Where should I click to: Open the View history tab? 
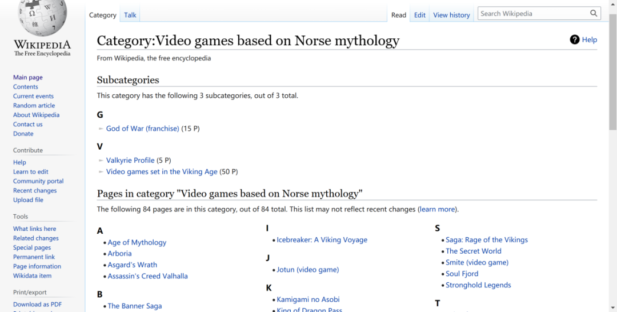(451, 15)
